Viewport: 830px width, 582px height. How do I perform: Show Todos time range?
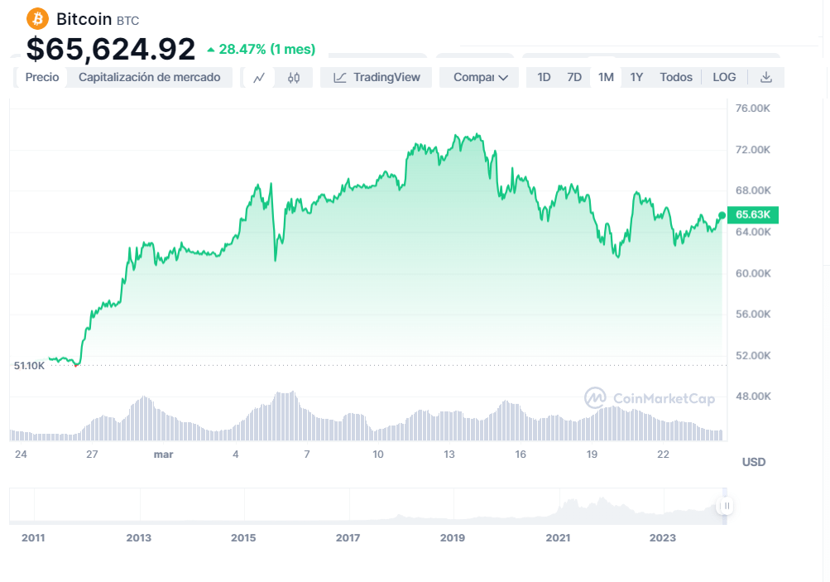(676, 77)
